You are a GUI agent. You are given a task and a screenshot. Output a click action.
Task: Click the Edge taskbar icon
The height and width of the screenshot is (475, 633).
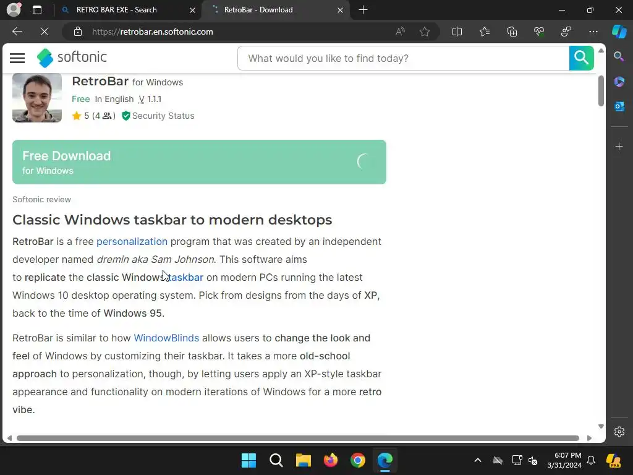coord(385,460)
